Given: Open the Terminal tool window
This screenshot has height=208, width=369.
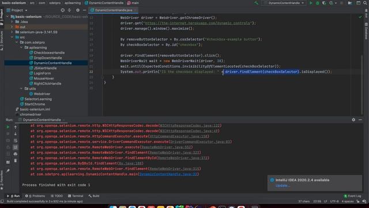Looking at the screenshot, I should click(76, 196).
